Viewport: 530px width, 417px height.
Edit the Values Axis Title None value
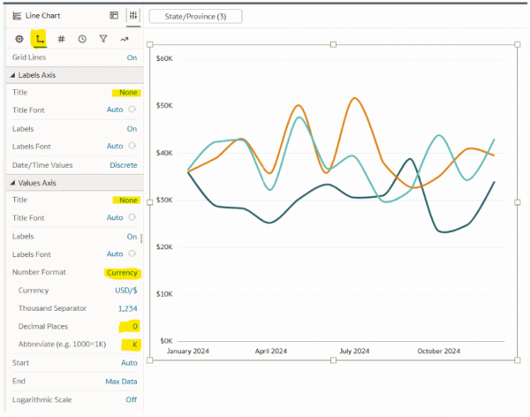point(128,201)
